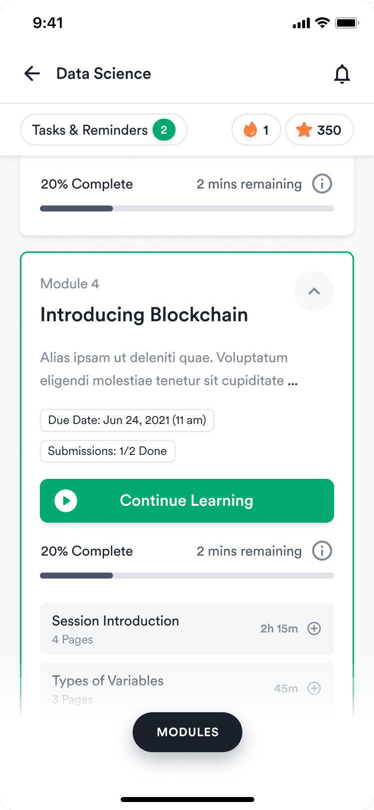Image resolution: width=374 pixels, height=810 pixels.
Task: Collapse Module 4 with the chevron-up button
Action: [314, 291]
